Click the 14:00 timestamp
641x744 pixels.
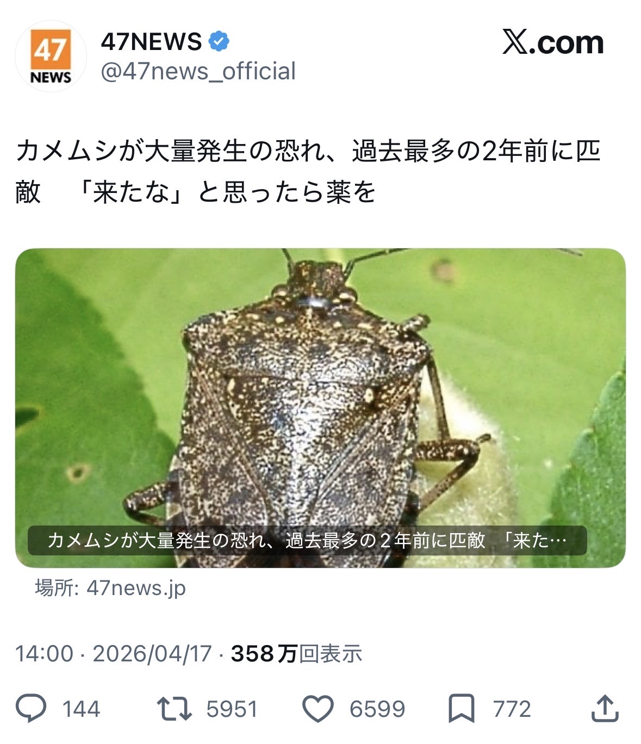click(44, 653)
